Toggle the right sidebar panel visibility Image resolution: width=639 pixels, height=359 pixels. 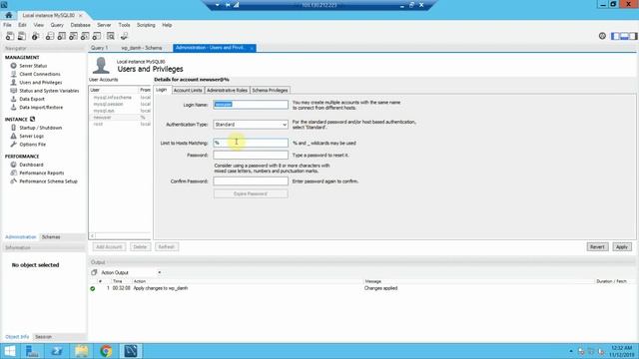click(633, 36)
